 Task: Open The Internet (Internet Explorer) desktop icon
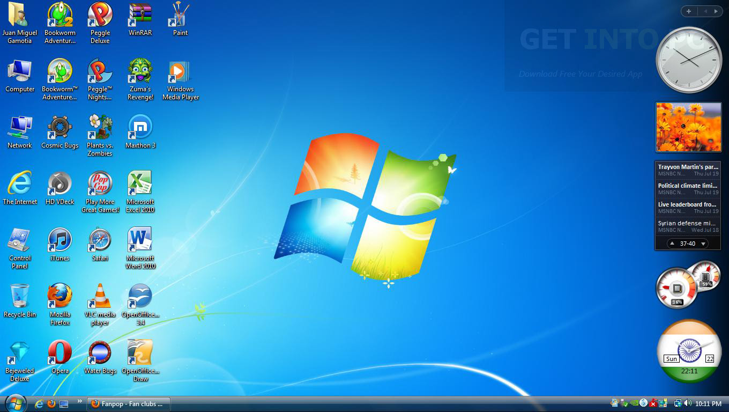click(x=20, y=188)
